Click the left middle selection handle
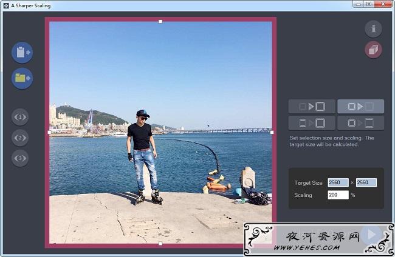The width and height of the screenshot is (395, 257). click(49, 132)
